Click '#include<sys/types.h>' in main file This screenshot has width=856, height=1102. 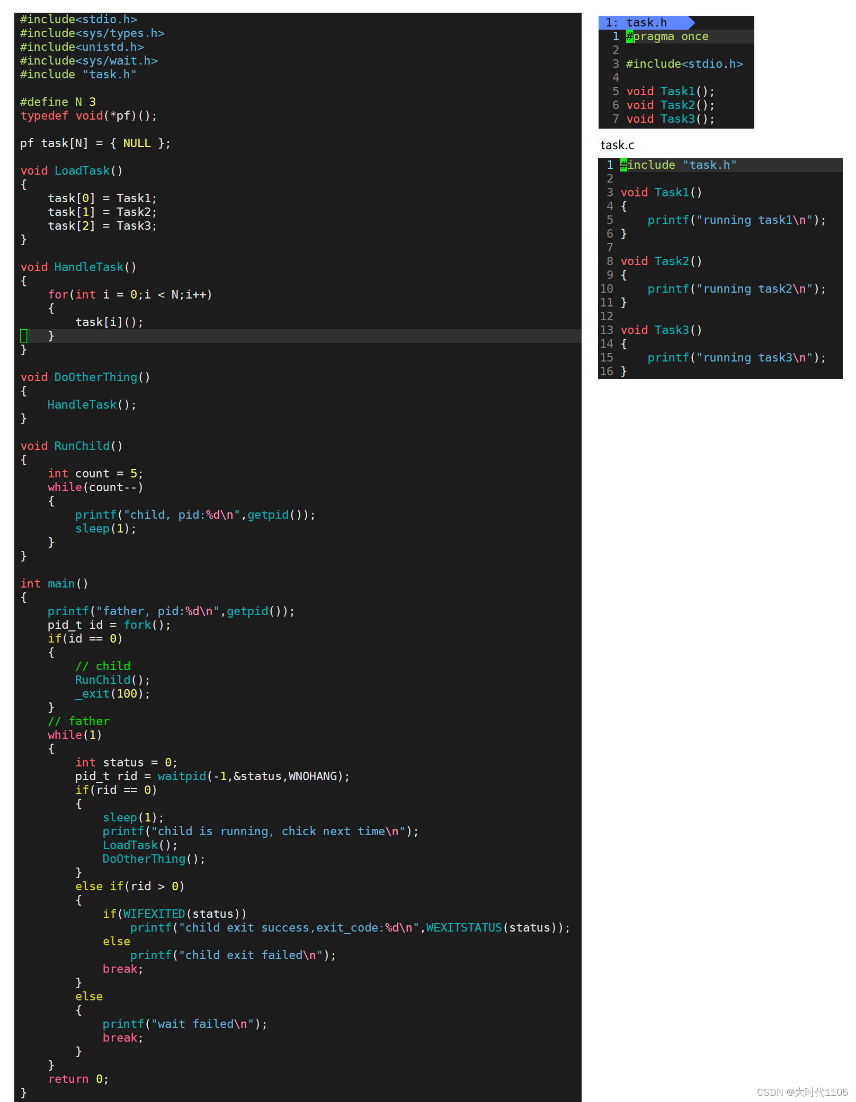pyautogui.click(x=92, y=33)
